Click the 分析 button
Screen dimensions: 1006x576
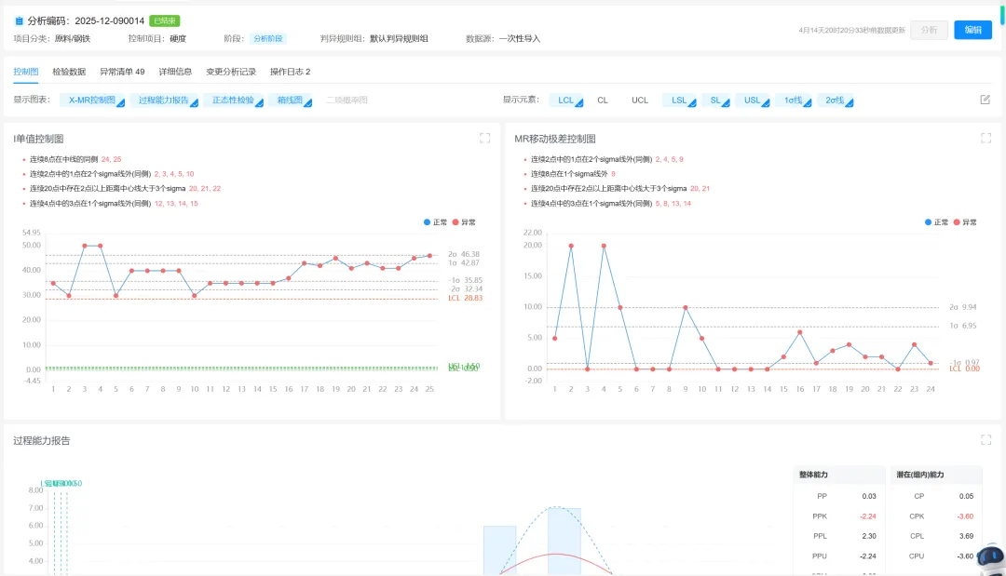tap(929, 30)
